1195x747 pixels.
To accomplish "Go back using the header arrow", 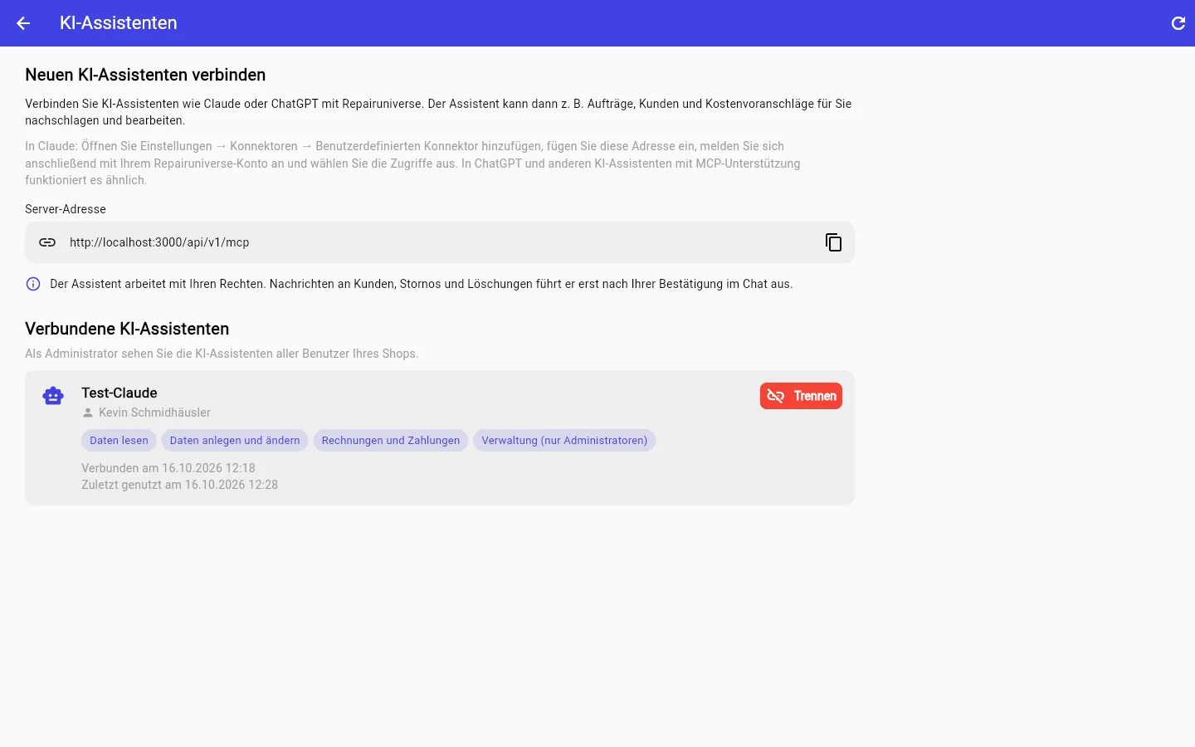I will point(23,23).
